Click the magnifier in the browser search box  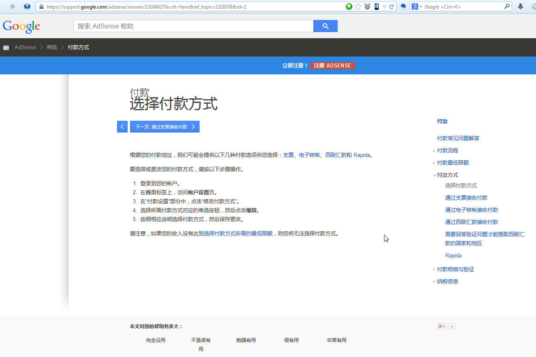(507, 7)
